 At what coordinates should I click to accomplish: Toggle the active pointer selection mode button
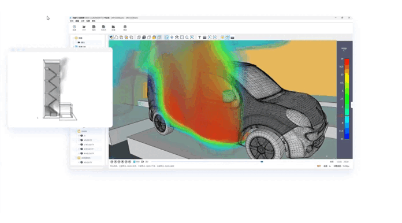(167, 38)
